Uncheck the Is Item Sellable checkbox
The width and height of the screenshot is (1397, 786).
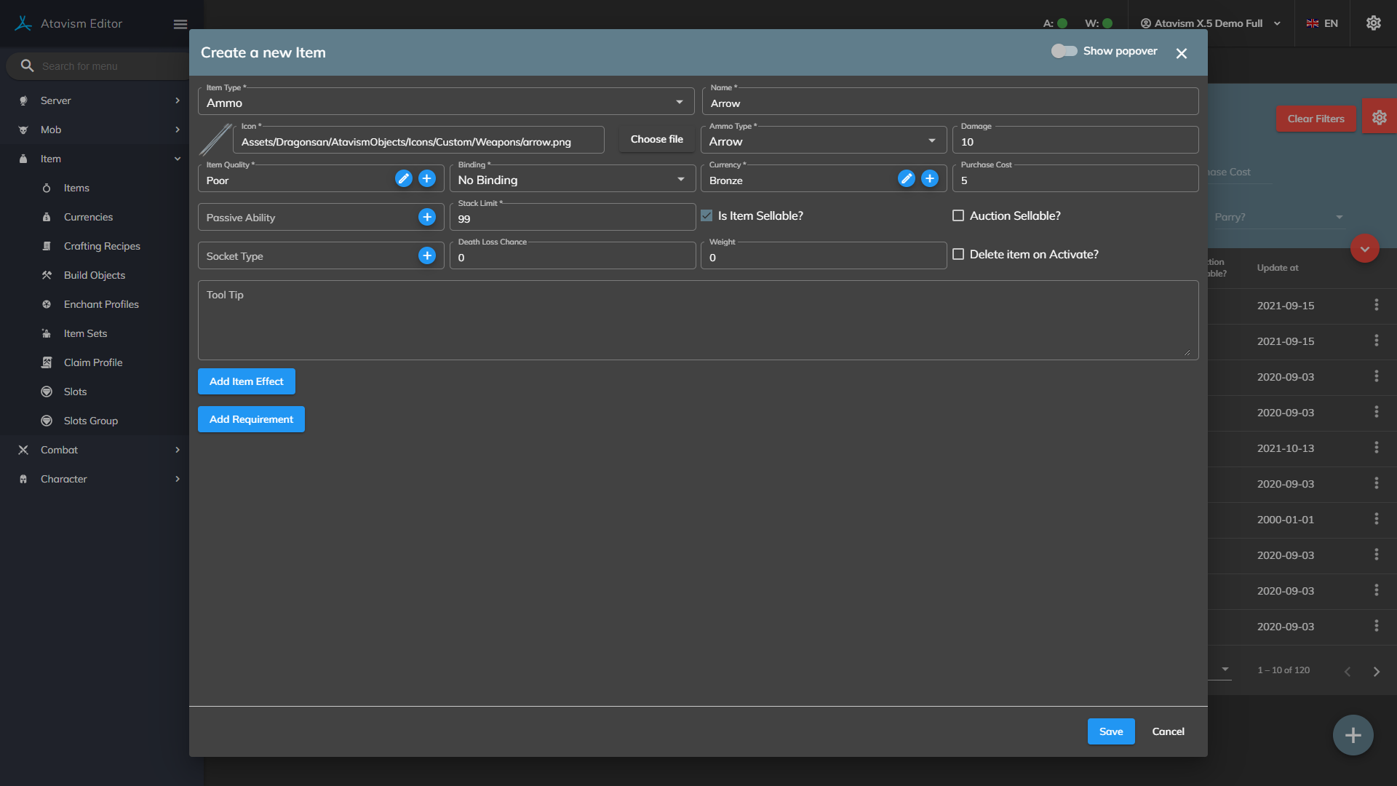(x=707, y=215)
